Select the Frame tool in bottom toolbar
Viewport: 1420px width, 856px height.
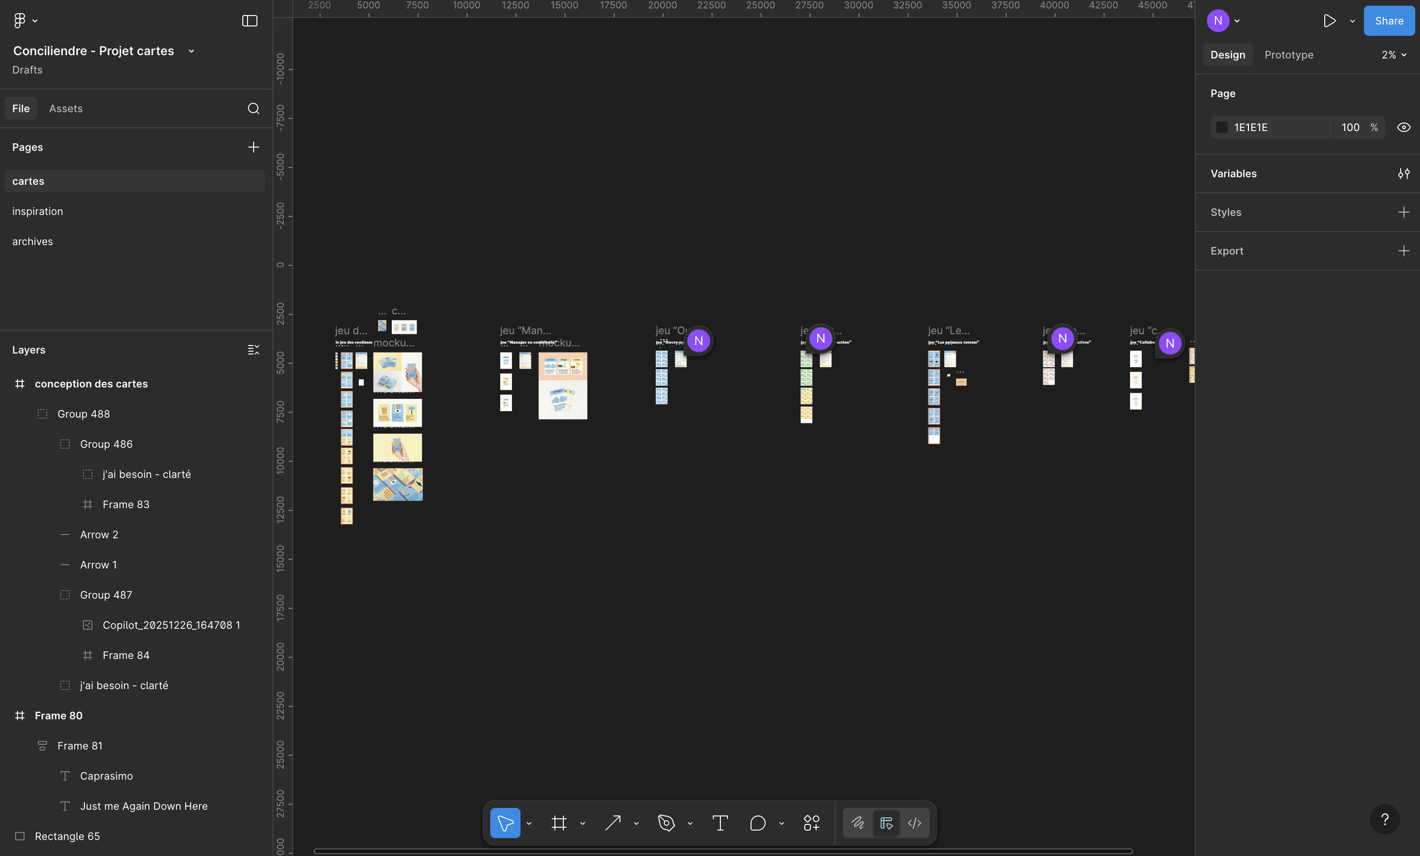tap(559, 823)
